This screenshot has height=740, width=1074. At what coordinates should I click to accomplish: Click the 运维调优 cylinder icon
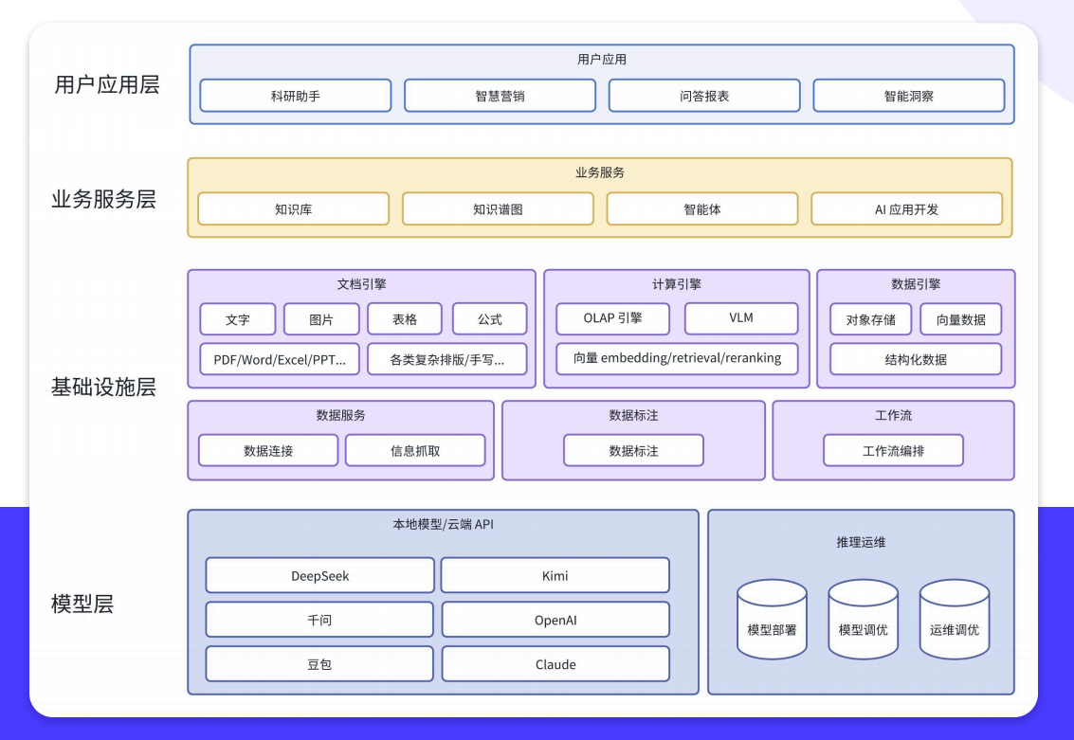954,621
